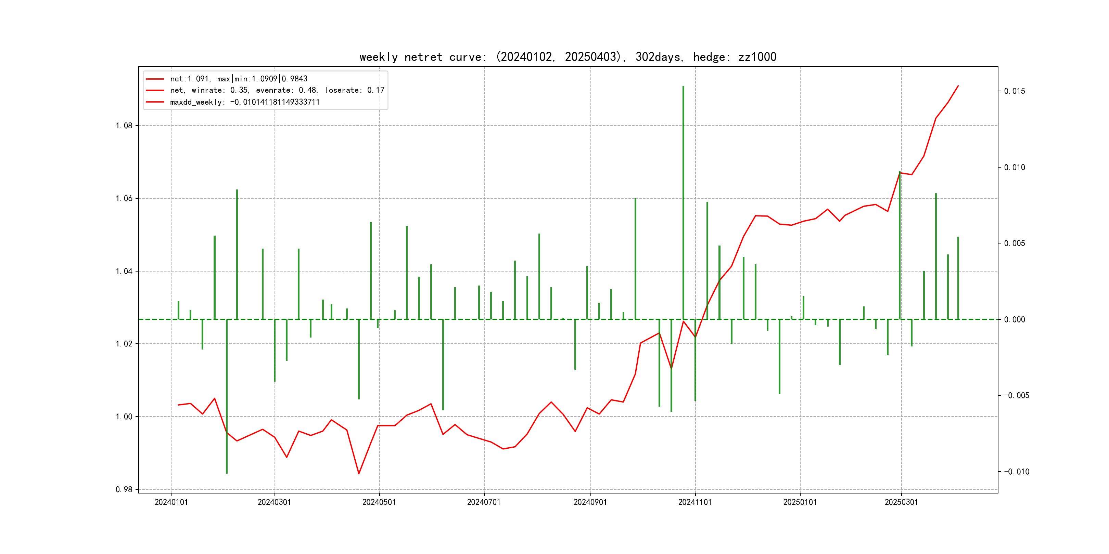Click the tallest green weekly return bar
Viewport: 1109px width, 554px height.
683,202
